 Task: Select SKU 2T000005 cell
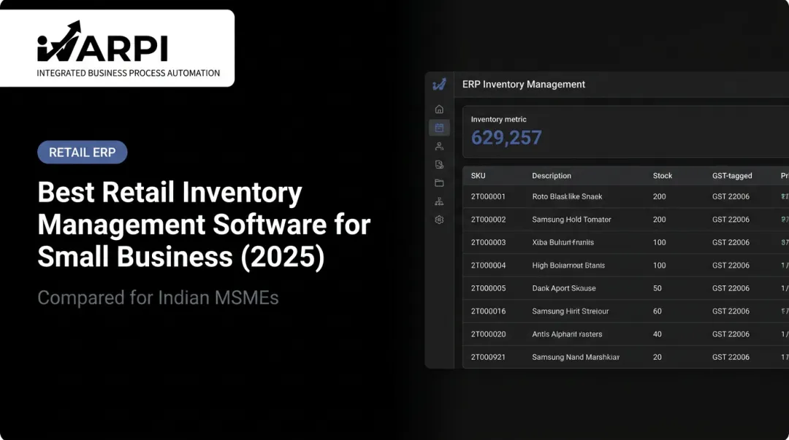coord(488,288)
